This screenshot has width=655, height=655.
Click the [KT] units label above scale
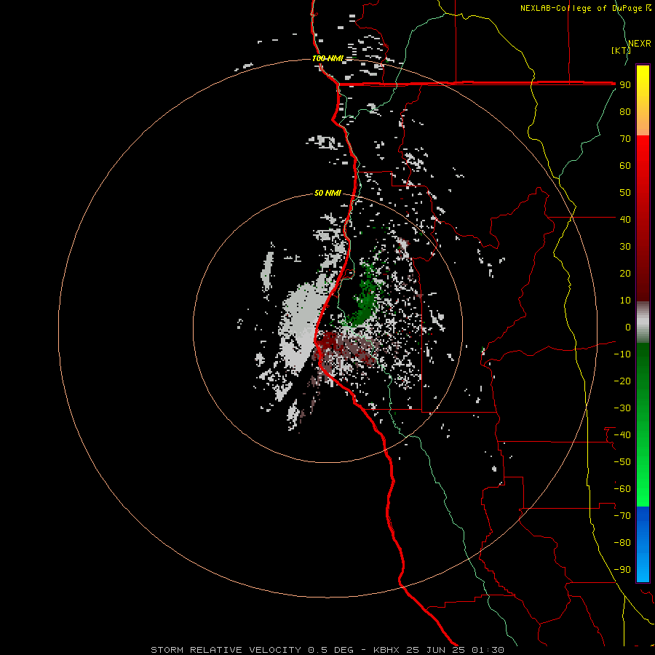[621, 50]
